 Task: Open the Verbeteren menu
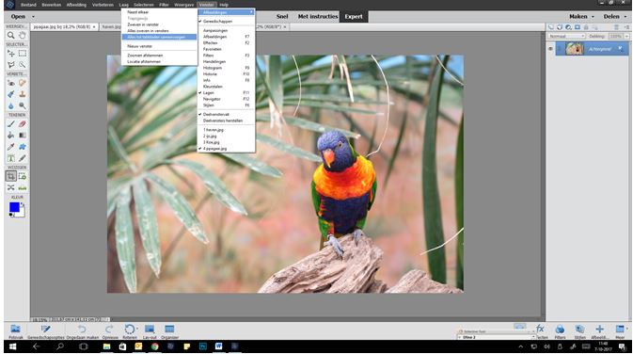tap(103, 5)
